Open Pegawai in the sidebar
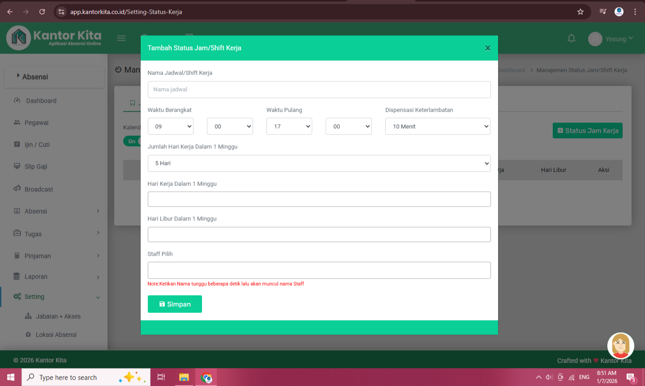The image size is (645, 386). (37, 123)
